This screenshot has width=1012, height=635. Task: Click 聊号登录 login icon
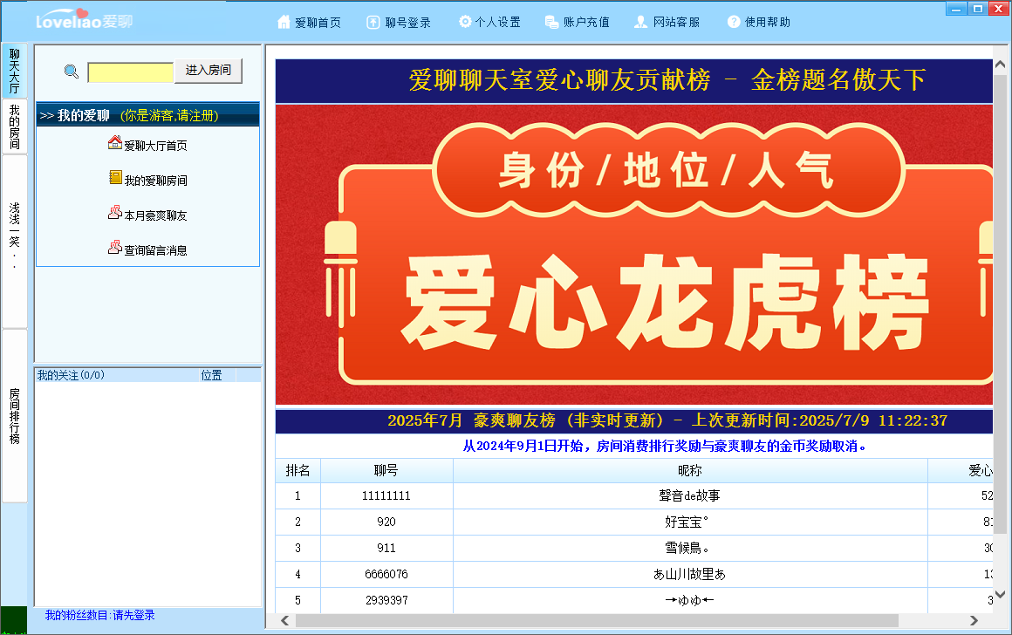coord(373,22)
